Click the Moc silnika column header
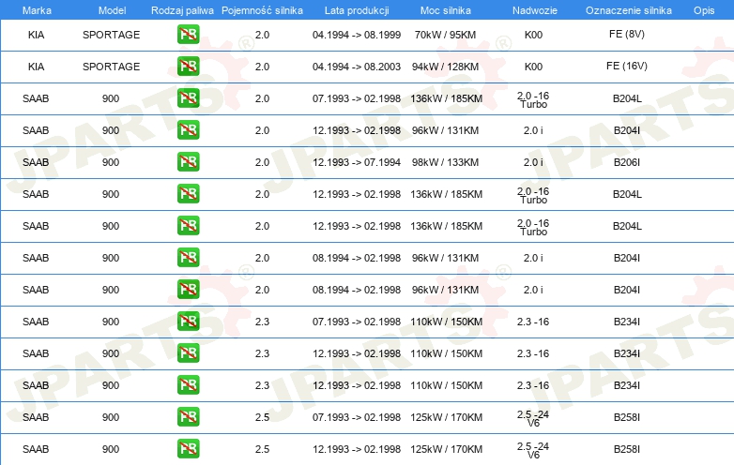This screenshot has height=465, width=734. point(446,10)
